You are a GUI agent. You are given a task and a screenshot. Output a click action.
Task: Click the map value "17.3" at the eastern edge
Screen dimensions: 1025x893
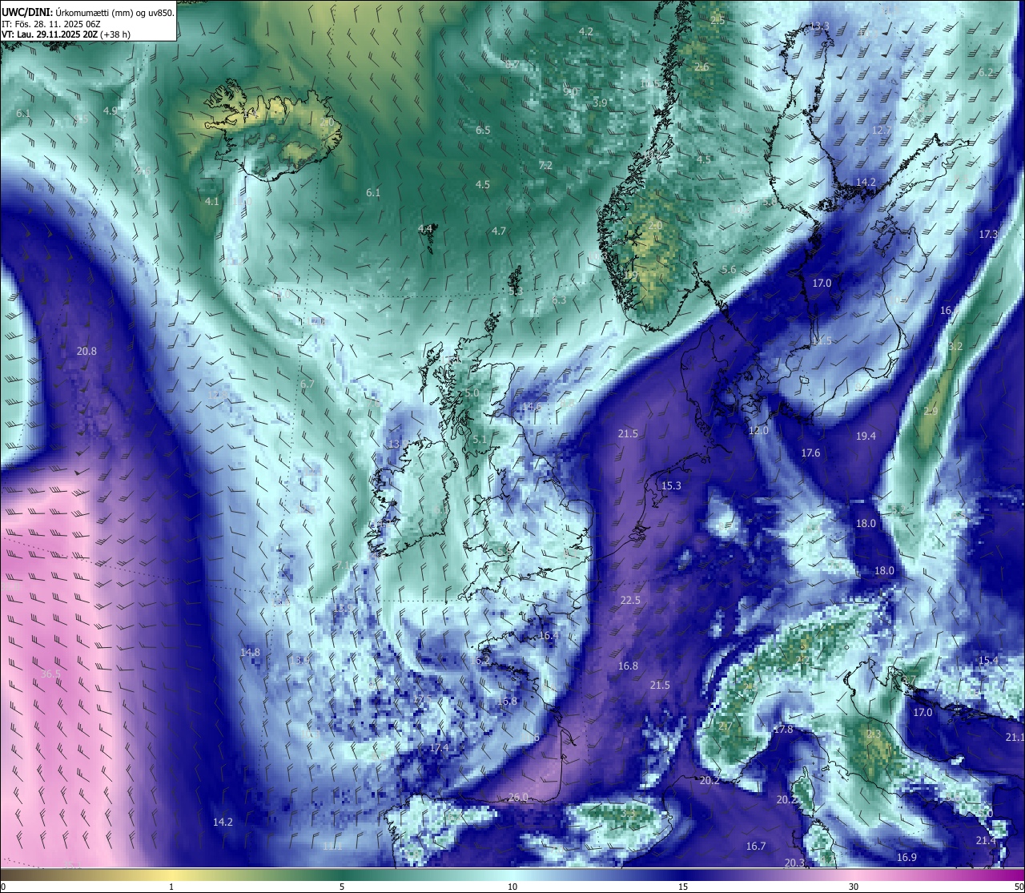click(988, 235)
